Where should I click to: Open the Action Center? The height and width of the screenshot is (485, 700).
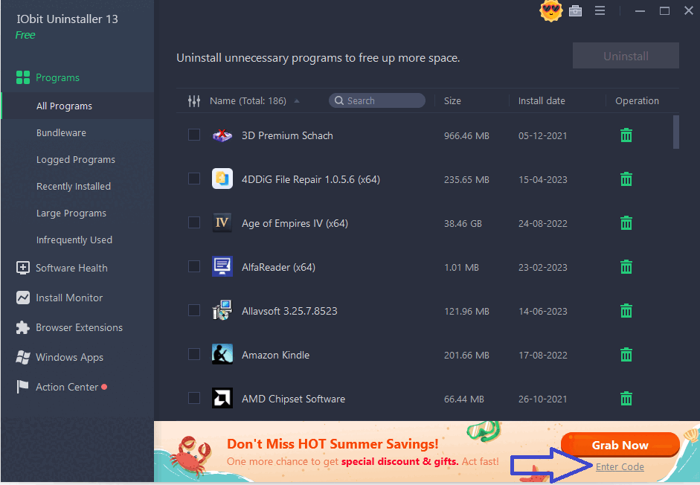(66, 387)
